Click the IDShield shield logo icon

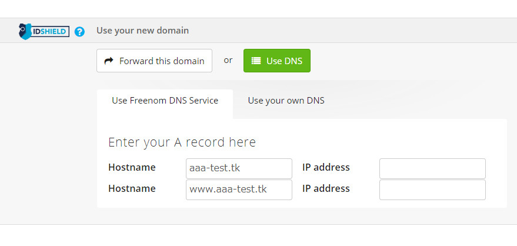25,31
